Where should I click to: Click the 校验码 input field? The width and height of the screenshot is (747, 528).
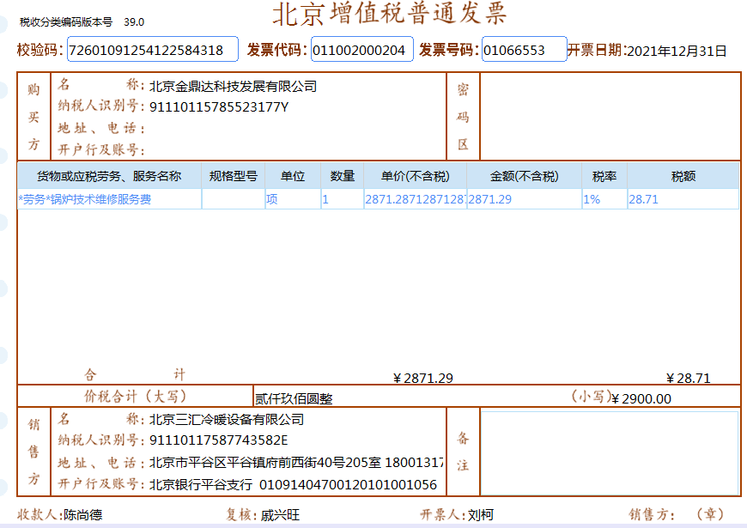[x=152, y=50]
